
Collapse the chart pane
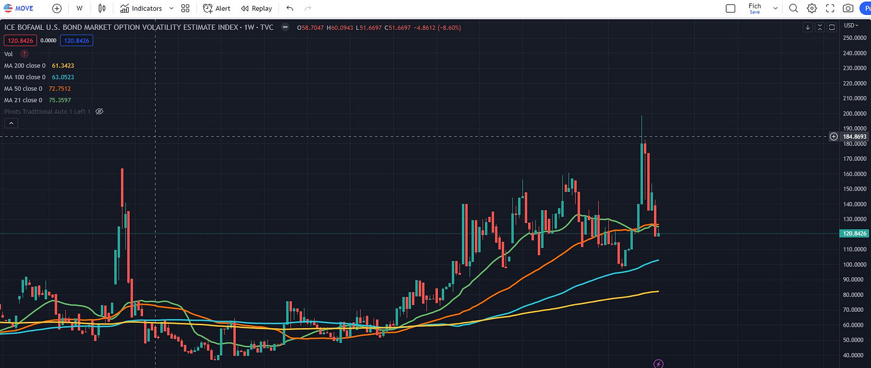pos(820,27)
